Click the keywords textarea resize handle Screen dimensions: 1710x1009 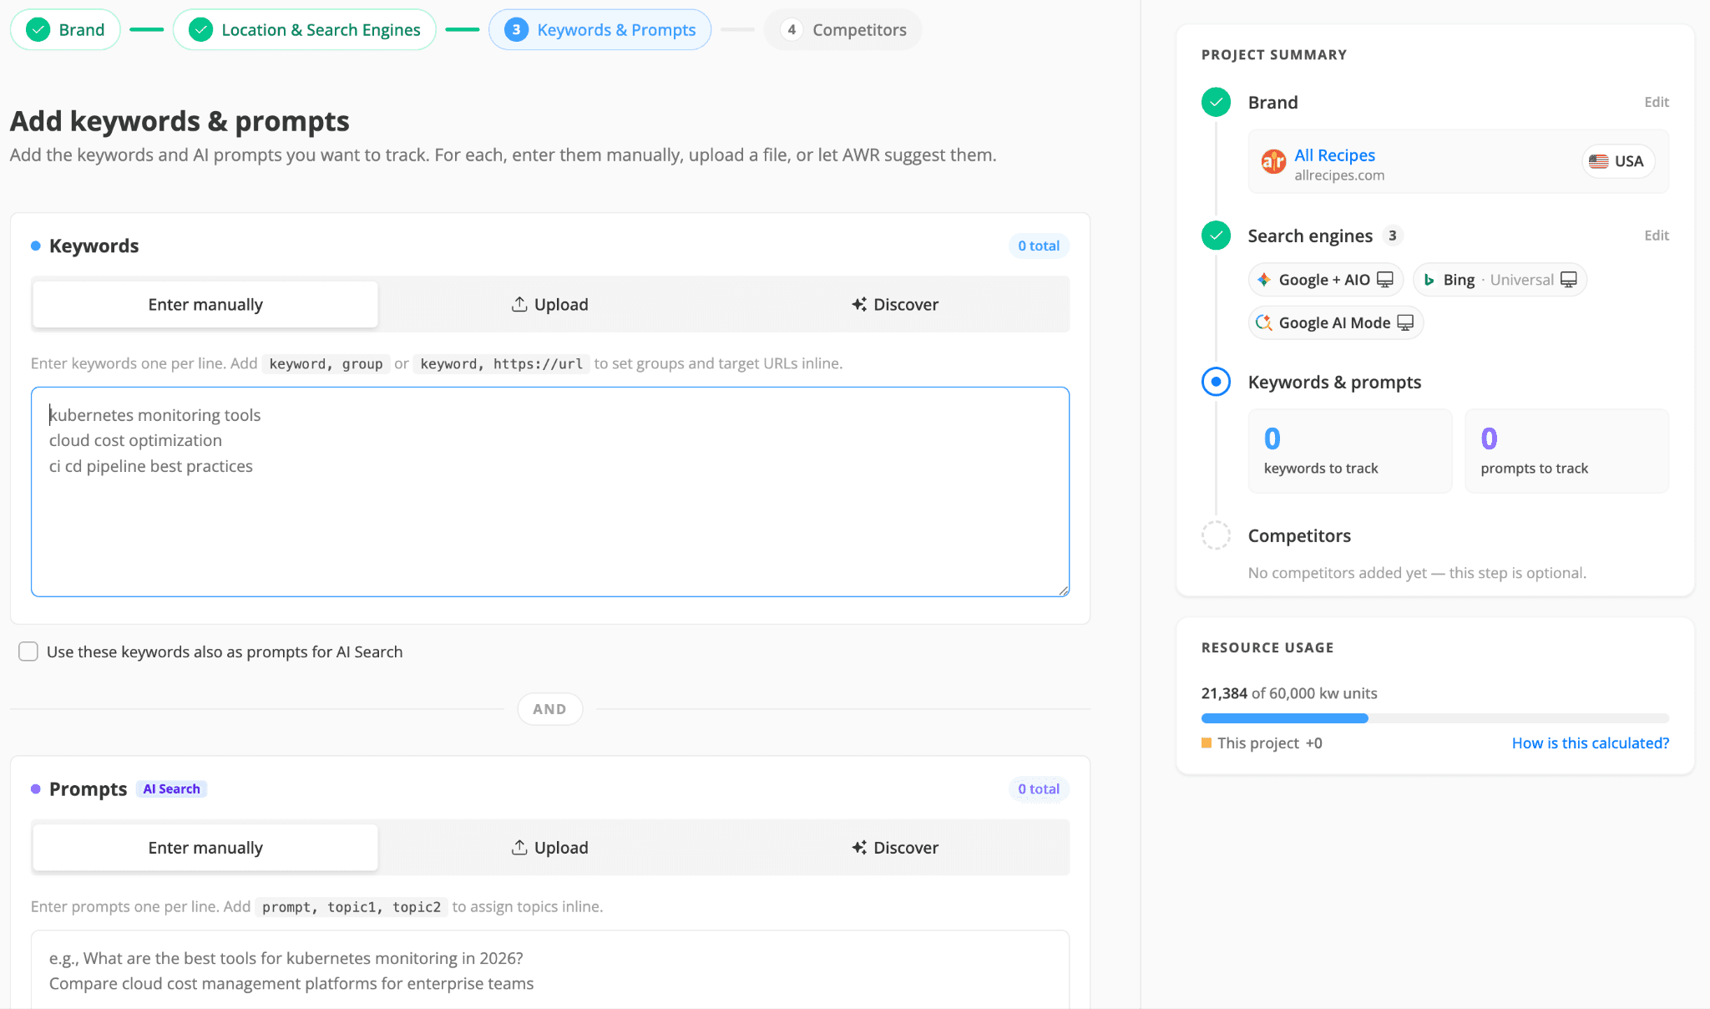(x=1063, y=591)
